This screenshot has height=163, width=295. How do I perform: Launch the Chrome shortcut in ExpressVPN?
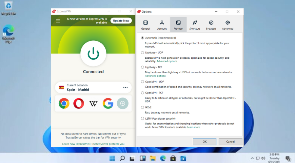point(64,104)
